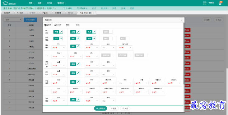Click the 重置 reset button
Screen dimensions: 228x115
[x=114, y=108]
